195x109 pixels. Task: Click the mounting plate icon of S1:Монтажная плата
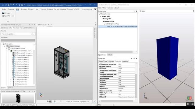[9, 48]
